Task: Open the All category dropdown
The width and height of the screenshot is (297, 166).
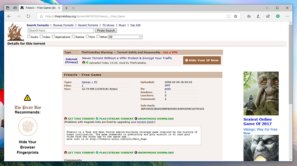Action: click(x=125, y=37)
